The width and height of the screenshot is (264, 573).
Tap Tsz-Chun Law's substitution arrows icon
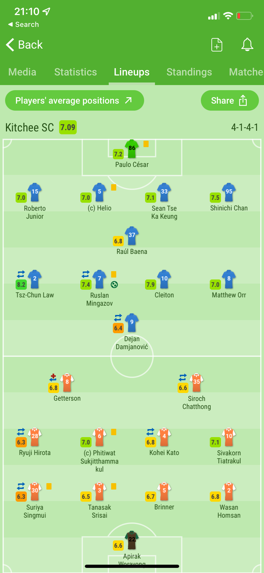[21, 274]
